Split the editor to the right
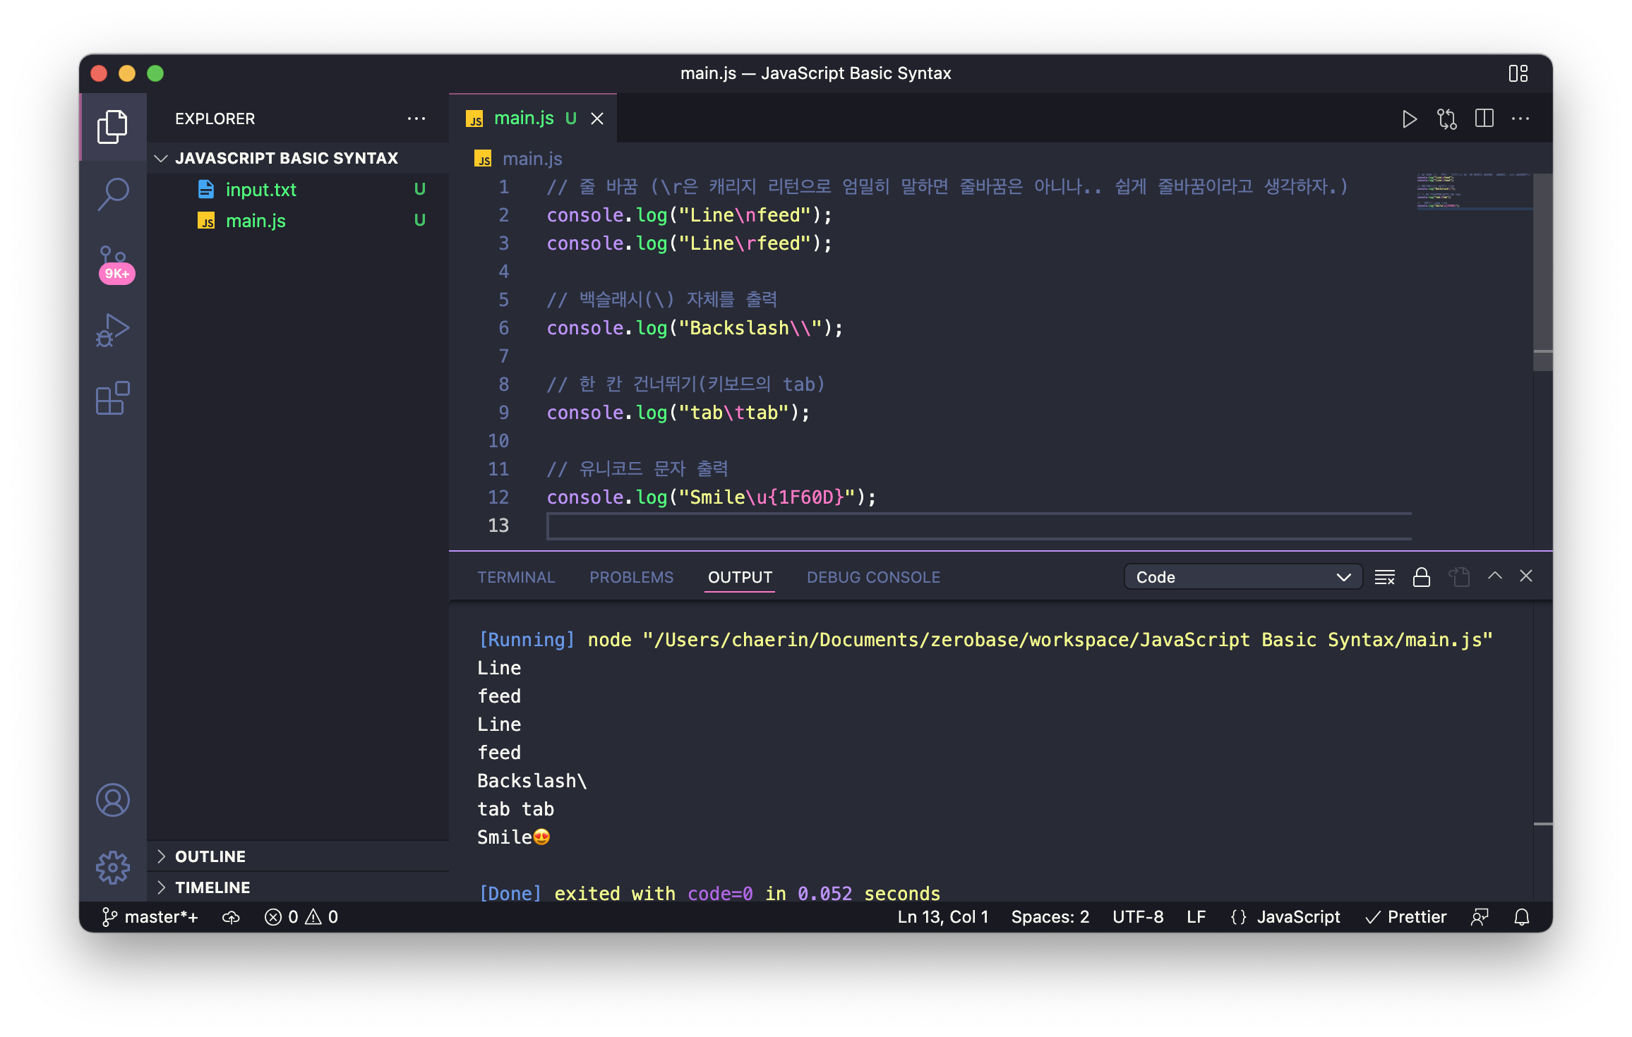The height and width of the screenshot is (1037, 1632). tap(1484, 119)
